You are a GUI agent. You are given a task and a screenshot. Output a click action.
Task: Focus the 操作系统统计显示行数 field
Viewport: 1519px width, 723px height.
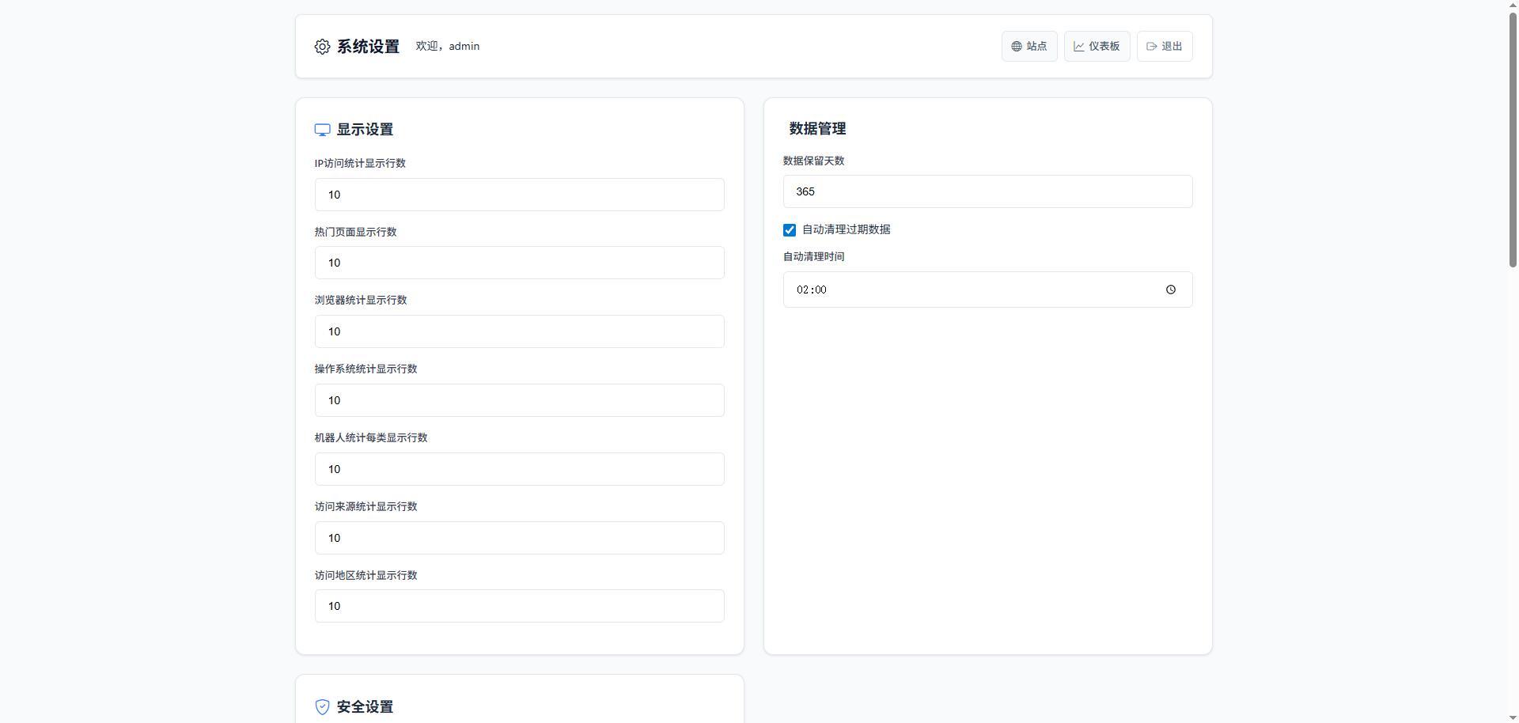pyautogui.click(x=519, y=400)
